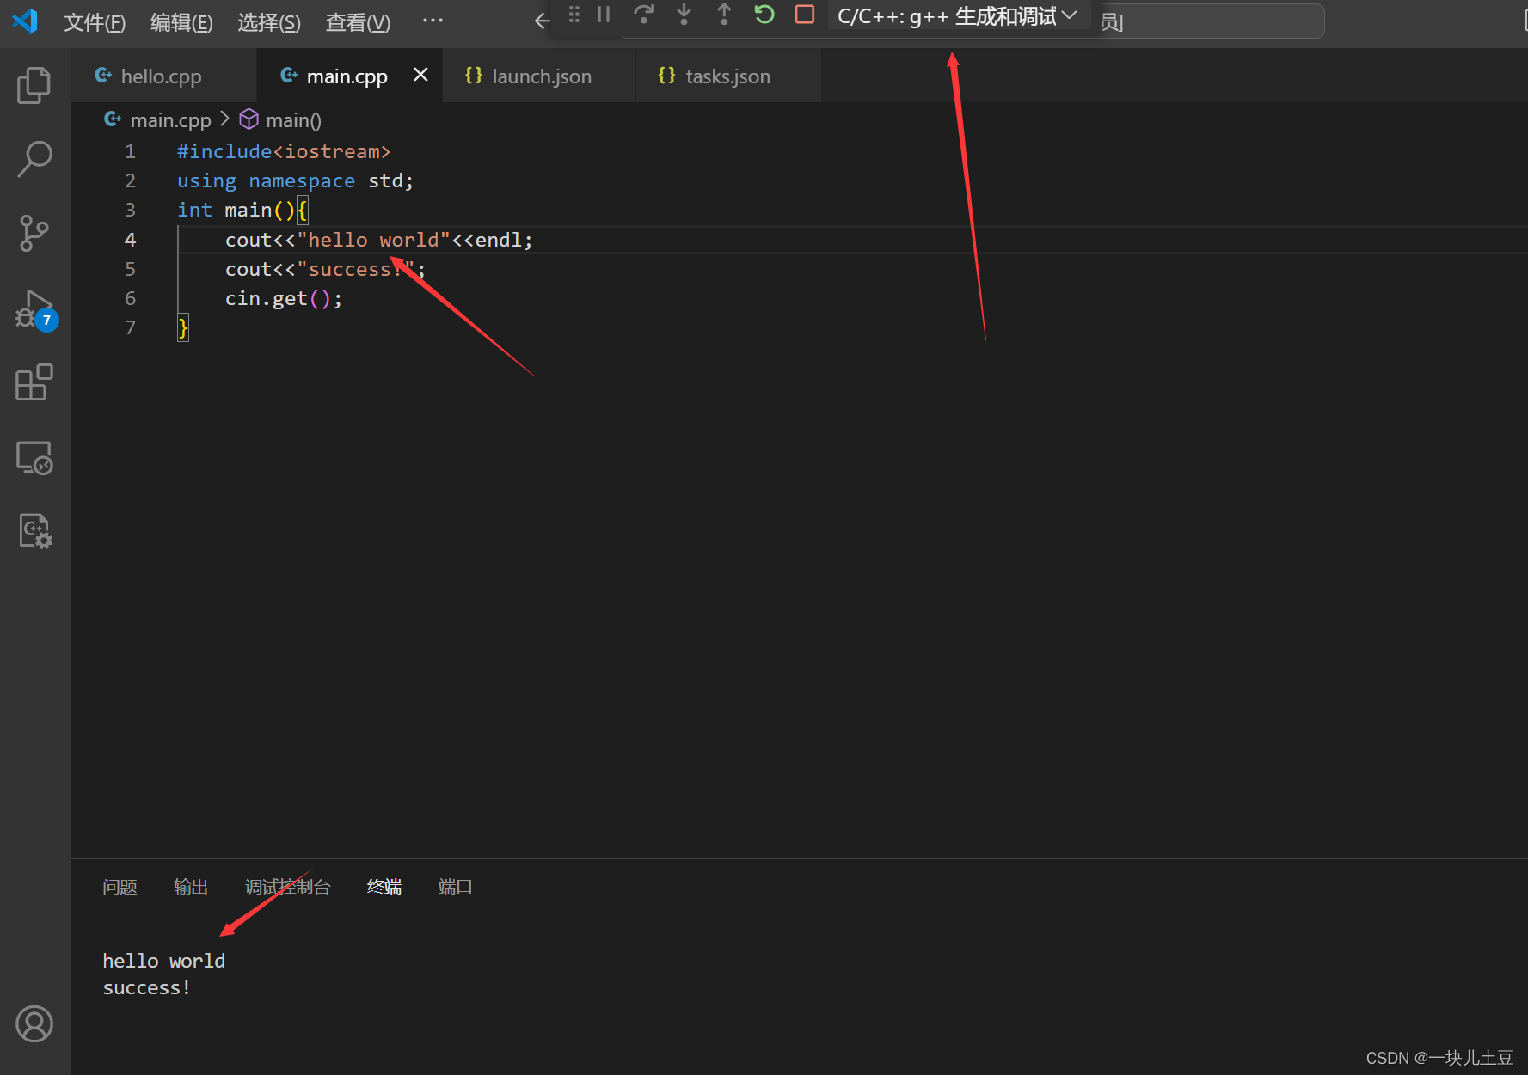Open the Remote Explorer view

(x=34, y=457)
